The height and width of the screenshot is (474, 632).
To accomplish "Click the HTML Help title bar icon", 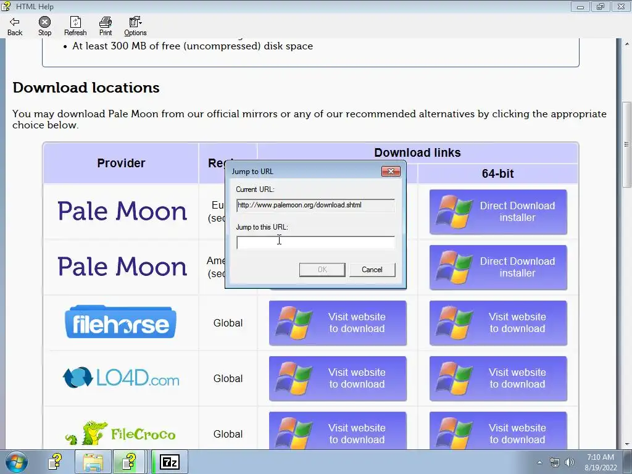I will coord(6,6).
